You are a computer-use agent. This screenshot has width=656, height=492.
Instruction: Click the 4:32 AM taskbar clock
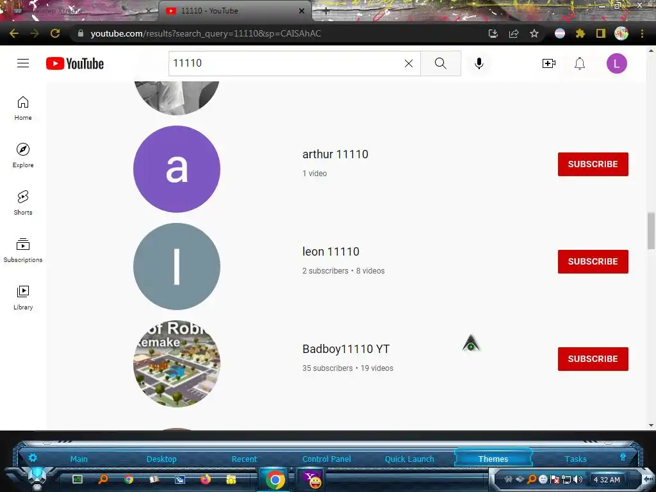point(607,479)
